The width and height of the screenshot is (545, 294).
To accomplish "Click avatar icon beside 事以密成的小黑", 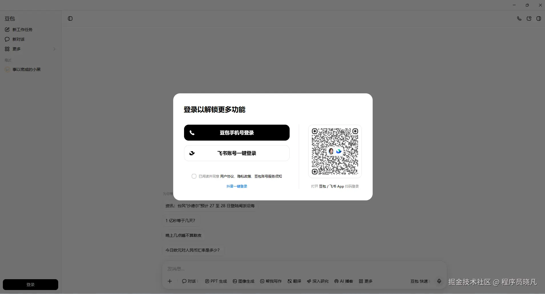I will click(7, 69).
